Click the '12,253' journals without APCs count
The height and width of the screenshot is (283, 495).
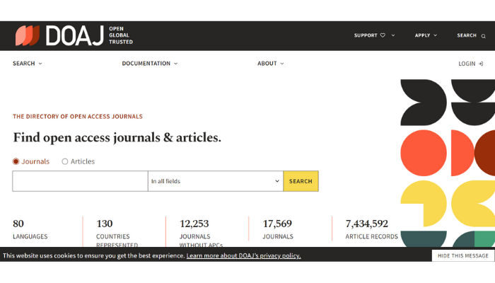pyautogui.click(x=194, y=224)
